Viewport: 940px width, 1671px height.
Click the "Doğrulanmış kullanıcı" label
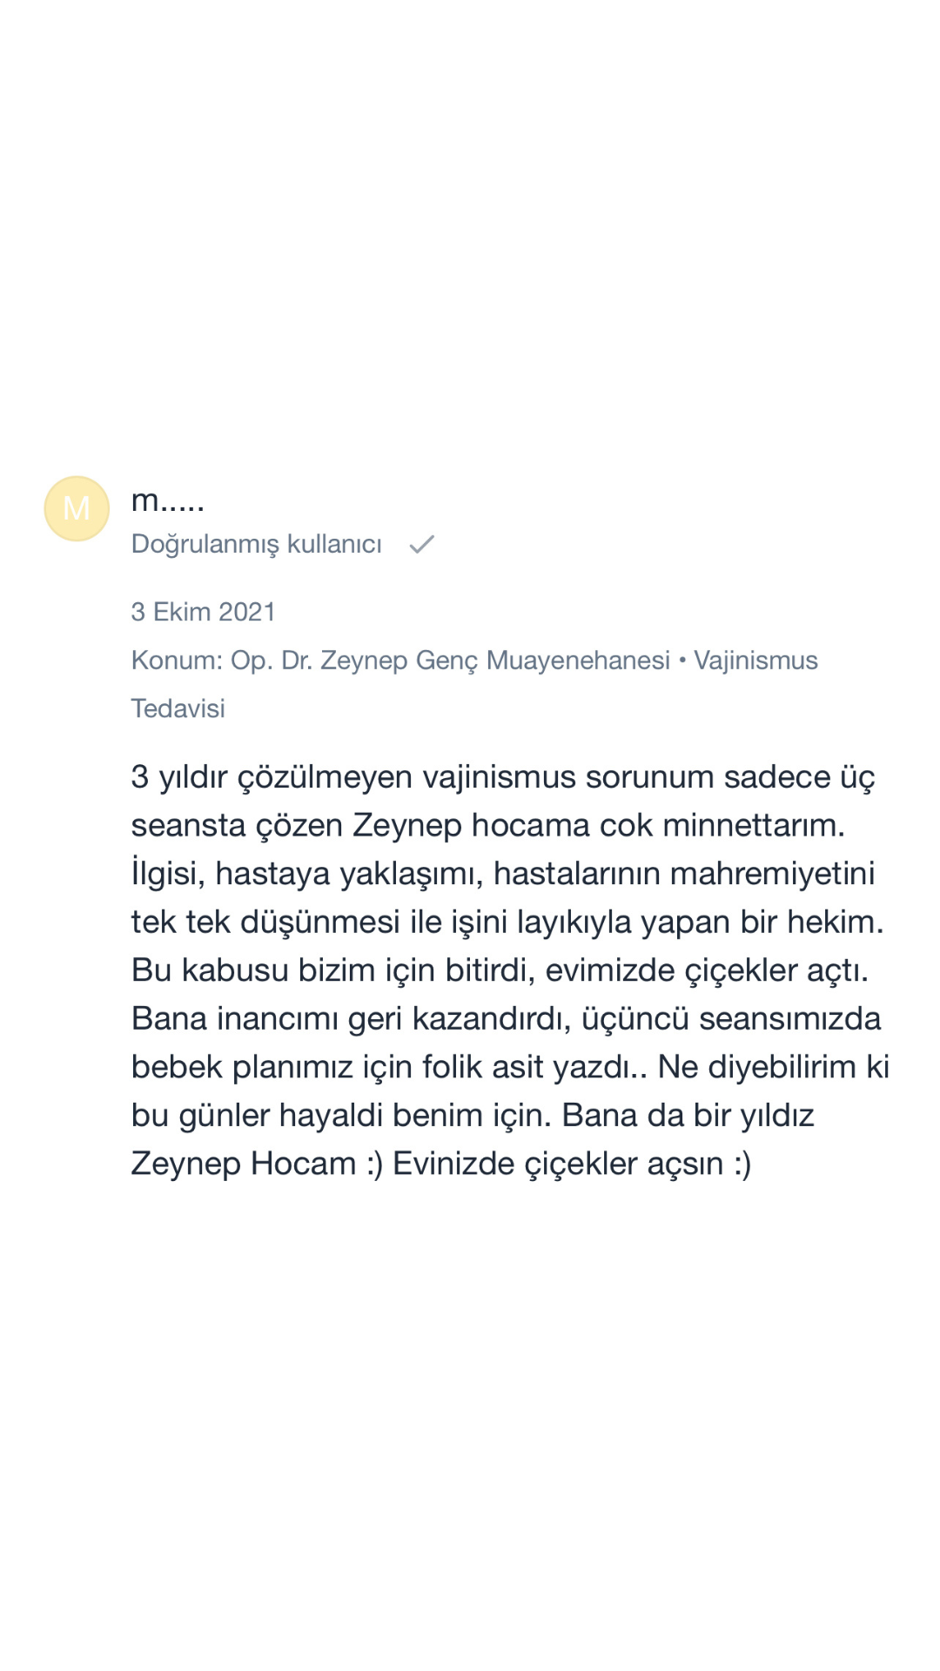point(256,544)
